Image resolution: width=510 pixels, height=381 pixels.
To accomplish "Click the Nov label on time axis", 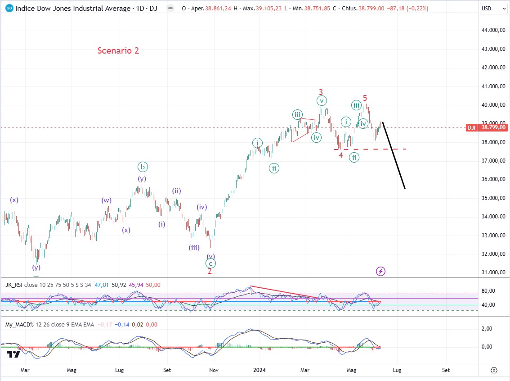I will point(214,370).
